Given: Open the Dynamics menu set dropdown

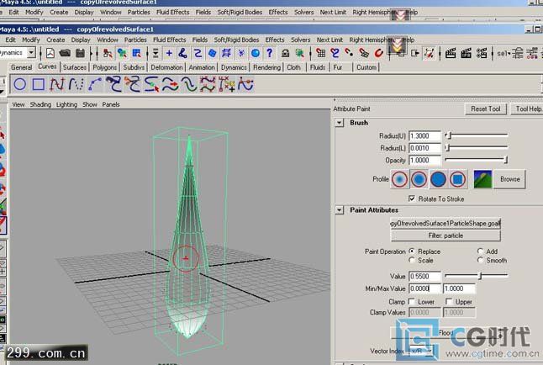Looking at the screenshot, I should [31, 53].
